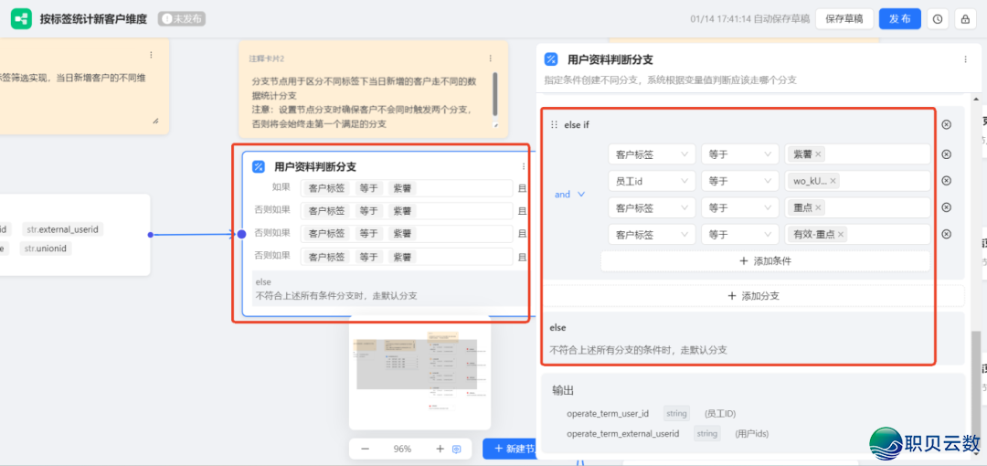The width and height of the screenshot is (987, 466).
Task: Remove the 紫薯 tag chip
Action: point(818,154)
